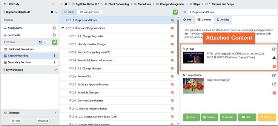Click the green add portfolio icon
278x126 pixels.
click(x=55, y=42)
